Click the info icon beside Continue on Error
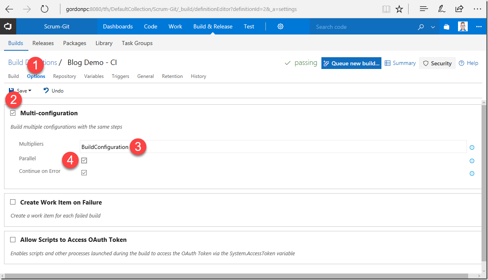This screenshot has height=280, width=488. [x=472, y=174]
